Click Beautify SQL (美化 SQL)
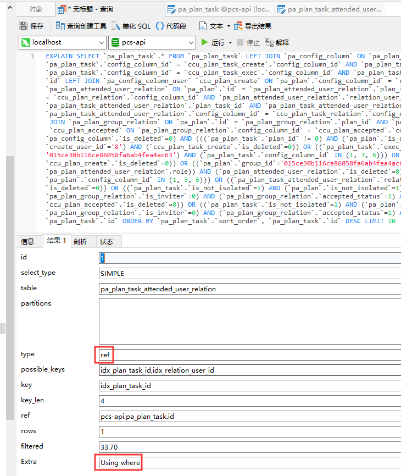401x476 pixels. pyautogui.click(x=131, y=26)
